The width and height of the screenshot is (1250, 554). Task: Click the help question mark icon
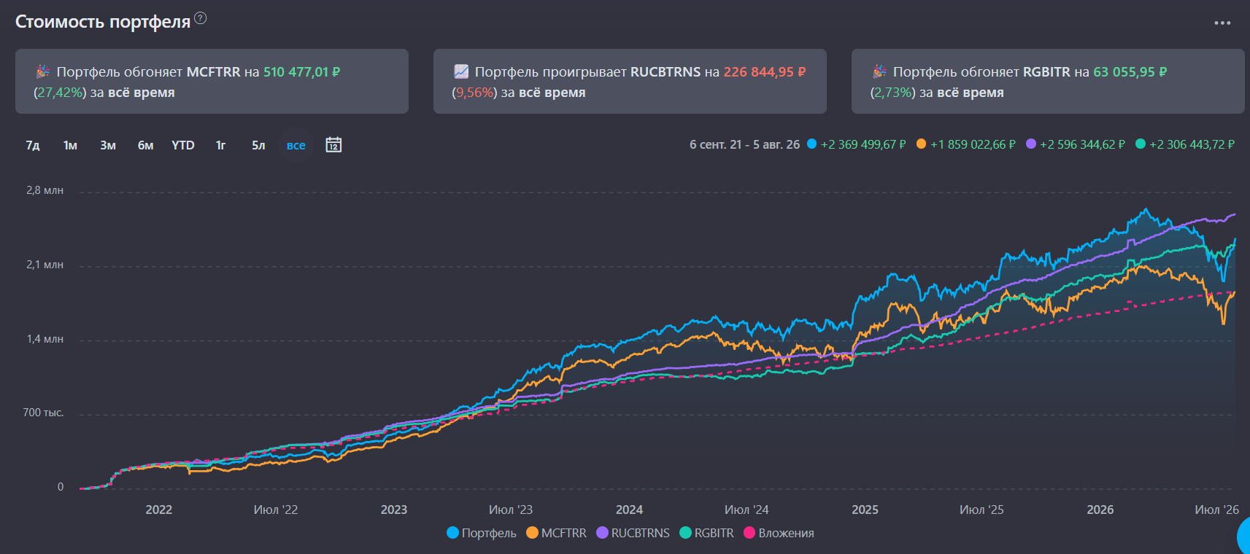point(201,18)
